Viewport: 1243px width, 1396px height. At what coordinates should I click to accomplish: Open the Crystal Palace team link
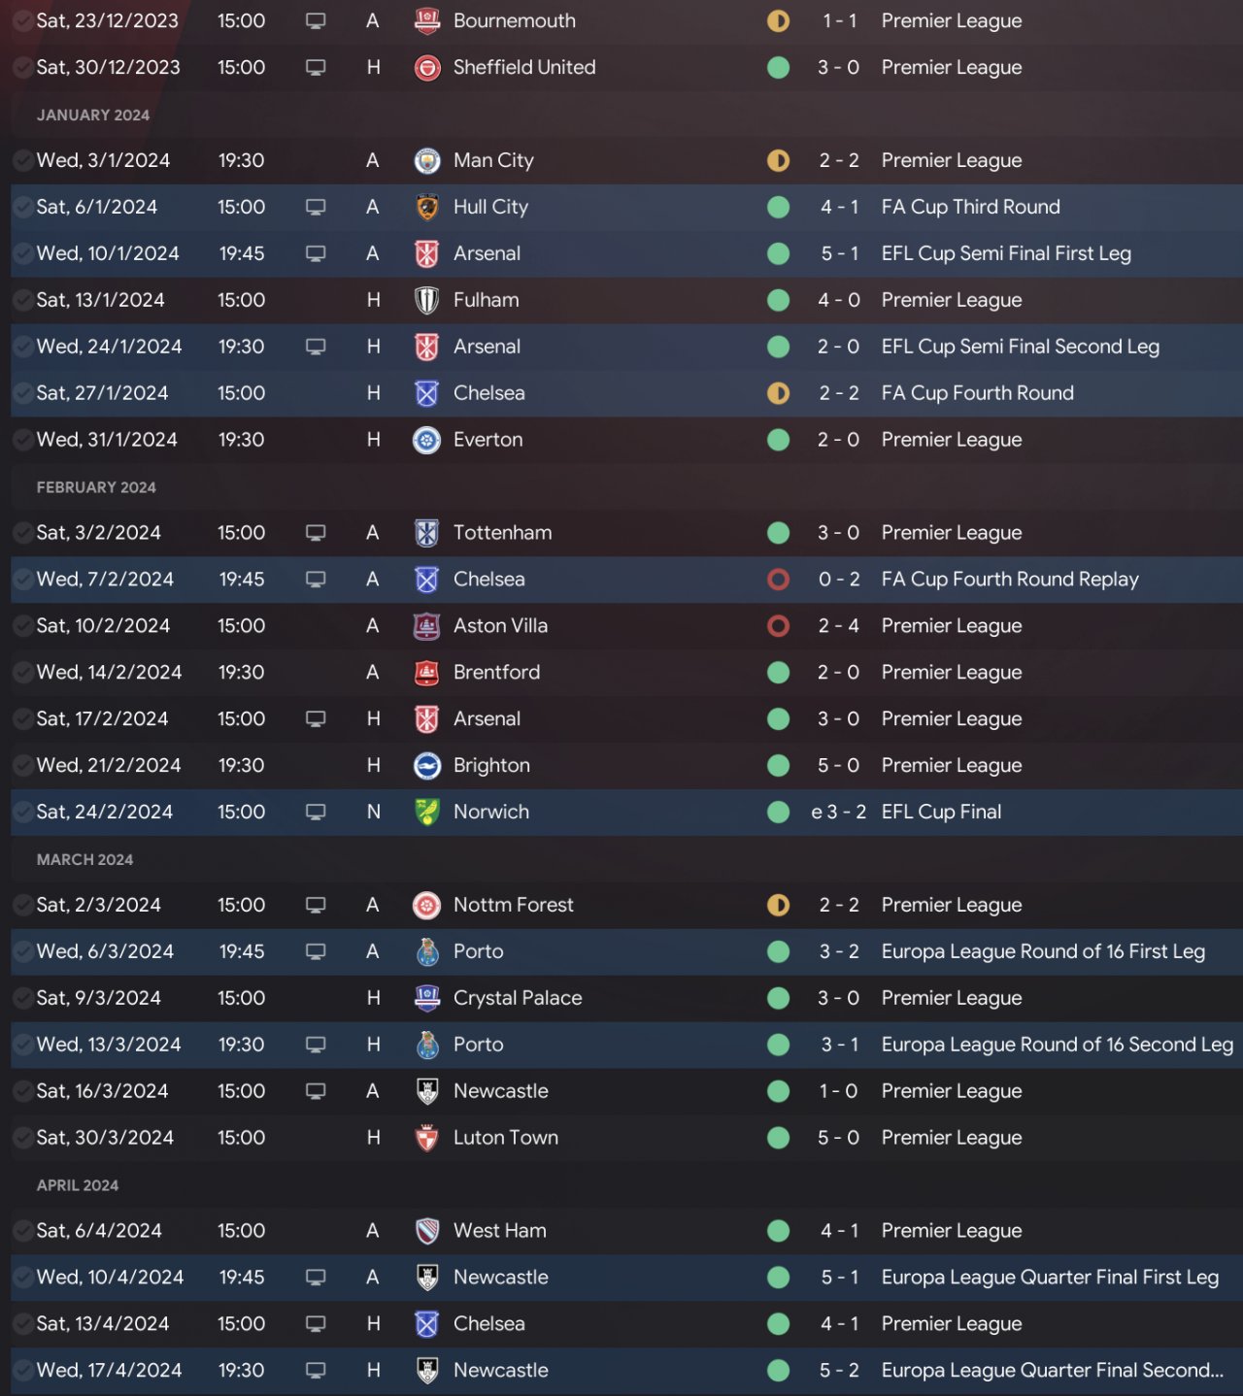click(518, 998)
